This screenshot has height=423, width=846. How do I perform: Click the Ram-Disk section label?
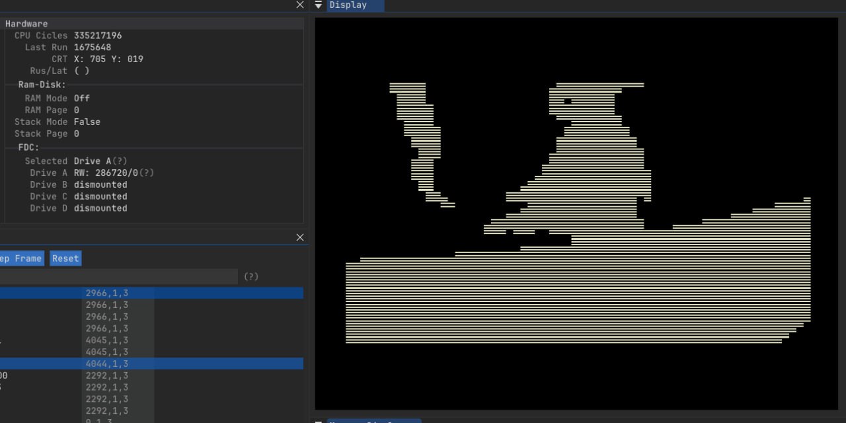42,85
